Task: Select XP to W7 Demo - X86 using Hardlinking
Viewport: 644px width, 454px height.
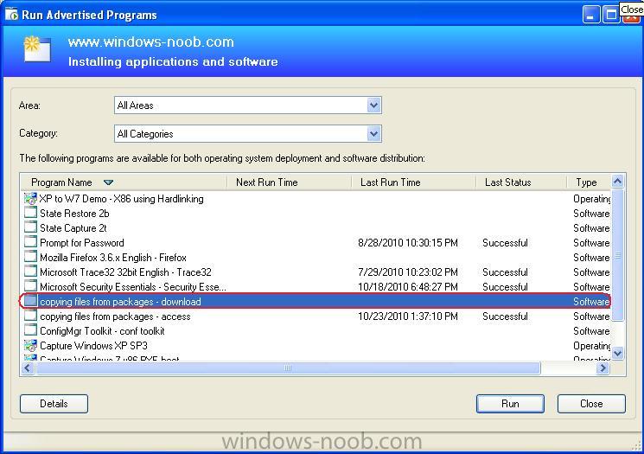Action: tap(121, 199)
